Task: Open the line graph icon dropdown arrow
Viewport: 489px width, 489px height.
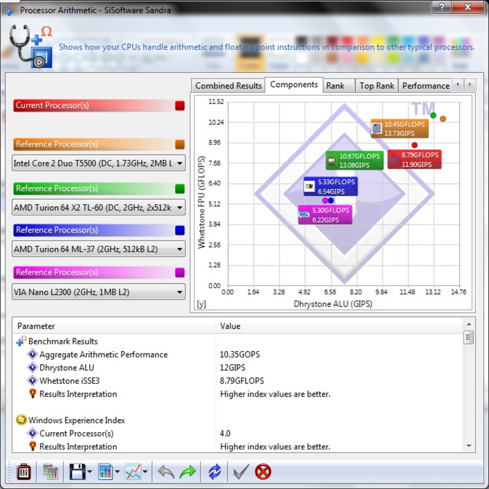Action: coord(145,472)
